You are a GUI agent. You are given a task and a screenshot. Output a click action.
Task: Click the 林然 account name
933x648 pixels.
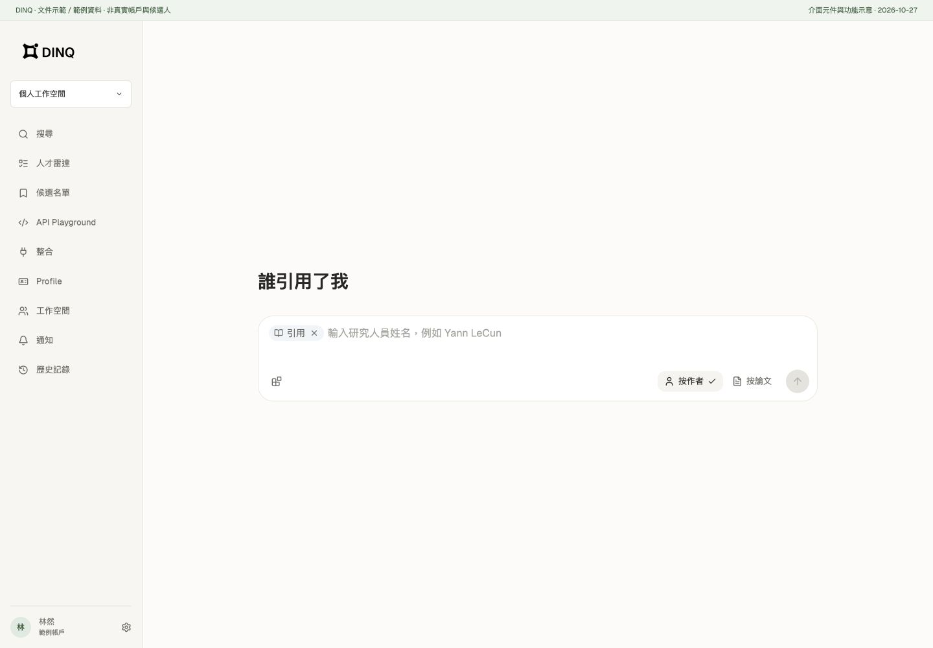point(47,621)
